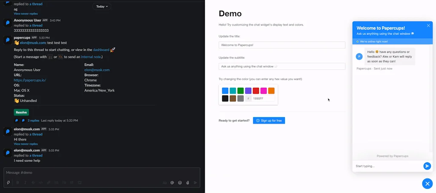Click the Resolve button
The image size is (436, 193).
tap(21, 112)
